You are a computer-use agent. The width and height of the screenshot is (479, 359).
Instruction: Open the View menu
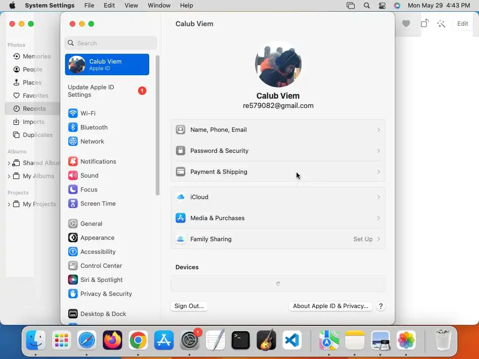point(131,6)
